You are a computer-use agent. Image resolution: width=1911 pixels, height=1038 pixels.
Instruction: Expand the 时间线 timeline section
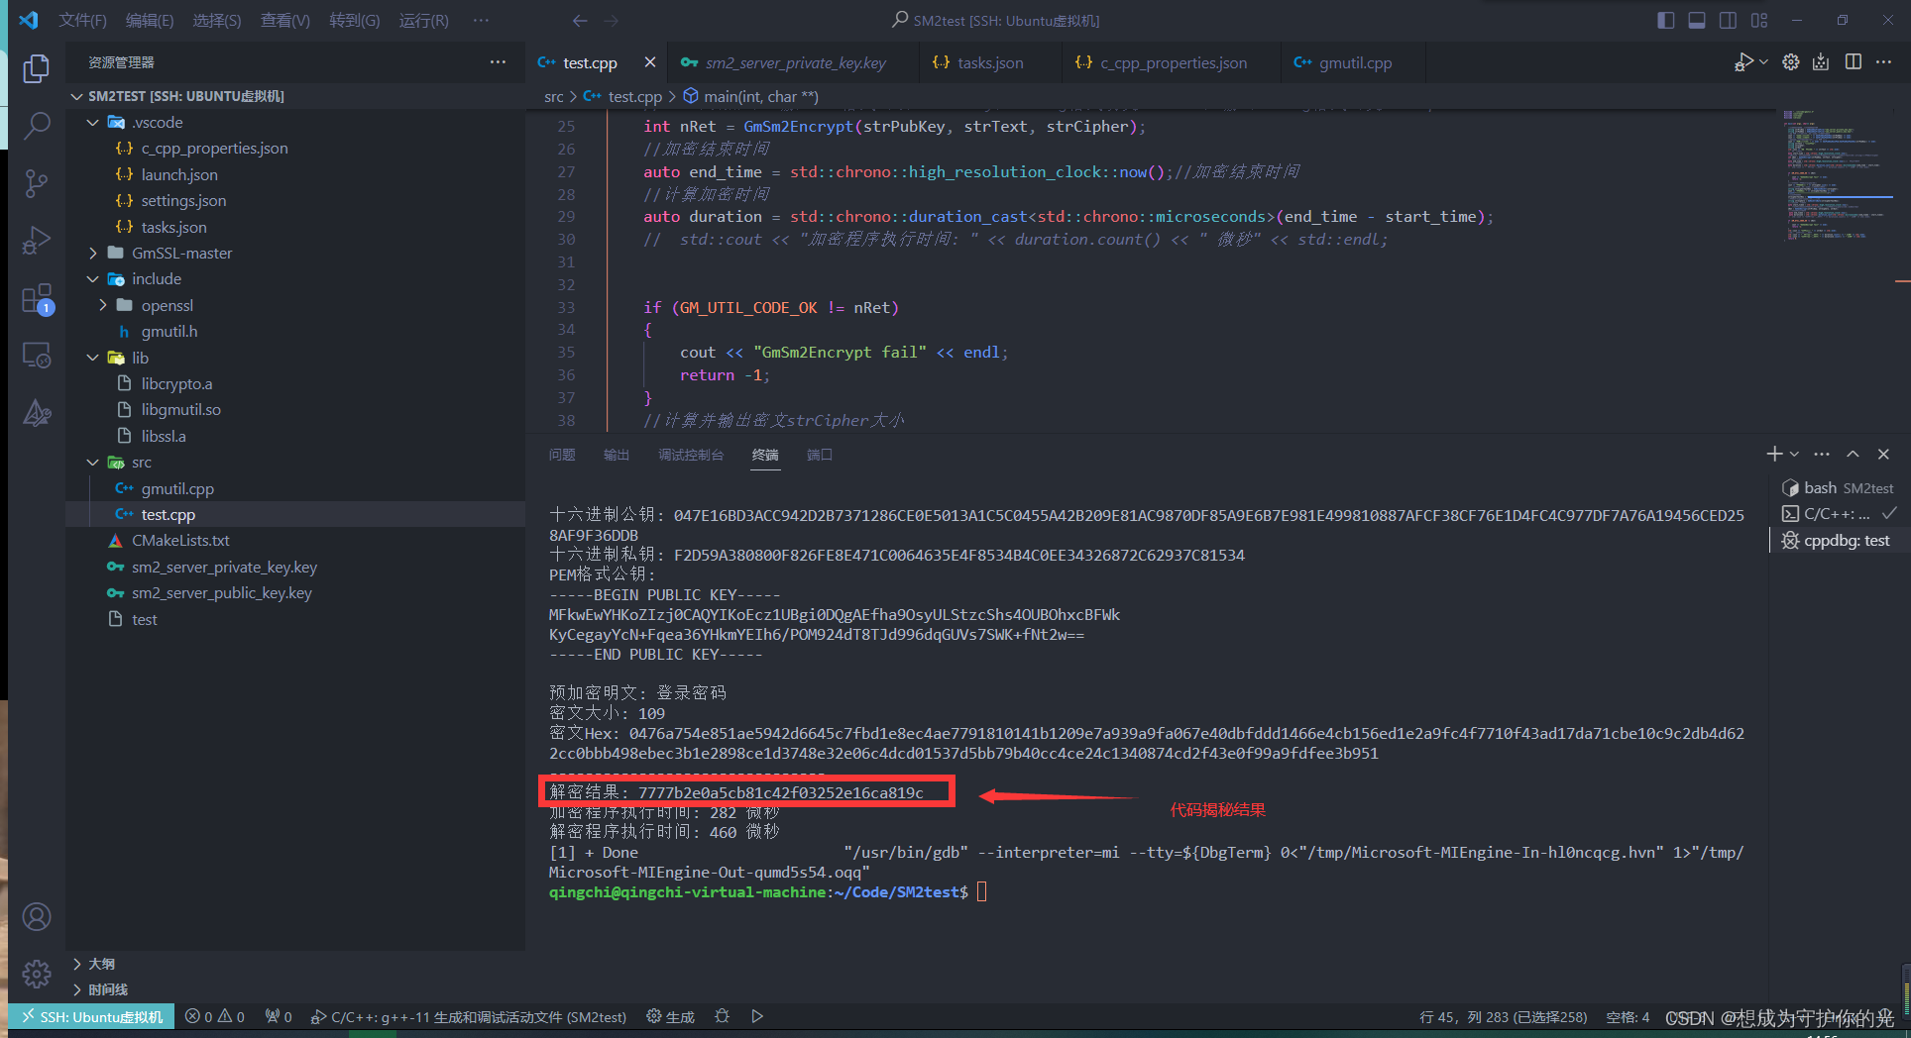click(295, 989)
